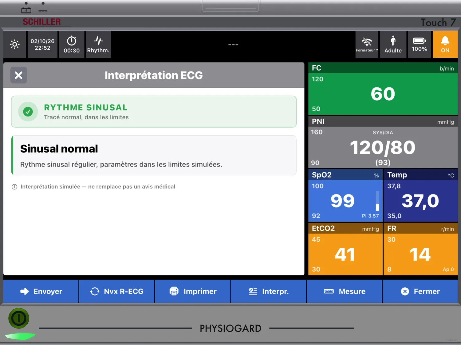
Task: Click the PHYSIOGARD label
Action: pyautogui.click(x=230, y=328)
